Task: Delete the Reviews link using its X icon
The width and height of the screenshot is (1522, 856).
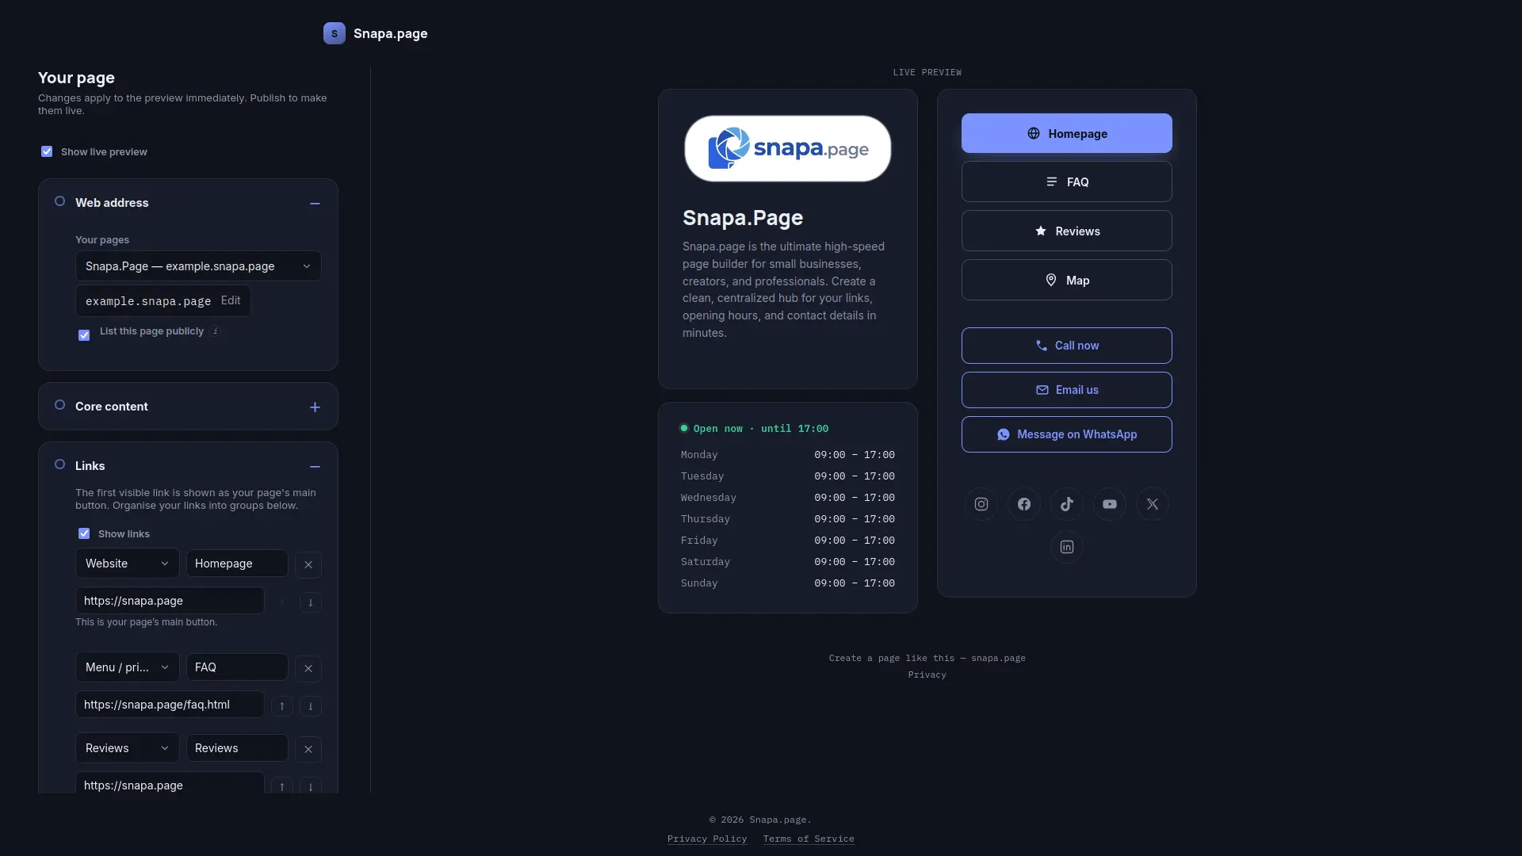Action: pyautogui.click(x=308, y=749)
